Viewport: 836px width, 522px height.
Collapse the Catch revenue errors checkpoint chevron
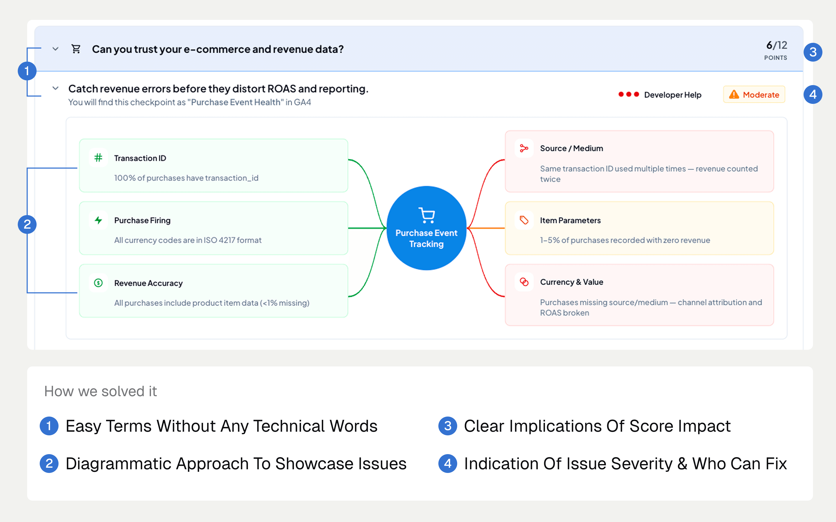point(55,88)
